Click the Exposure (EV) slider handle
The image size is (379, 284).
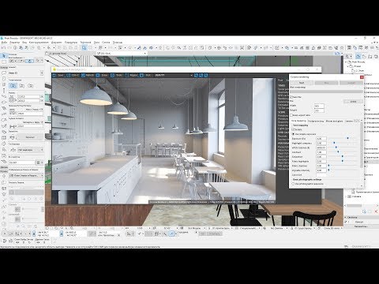coord(347,138)
